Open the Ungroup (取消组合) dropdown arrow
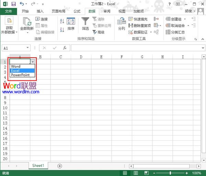Viewport: 206px width, 176px height. pyautogui.click(x=188, y=26)
